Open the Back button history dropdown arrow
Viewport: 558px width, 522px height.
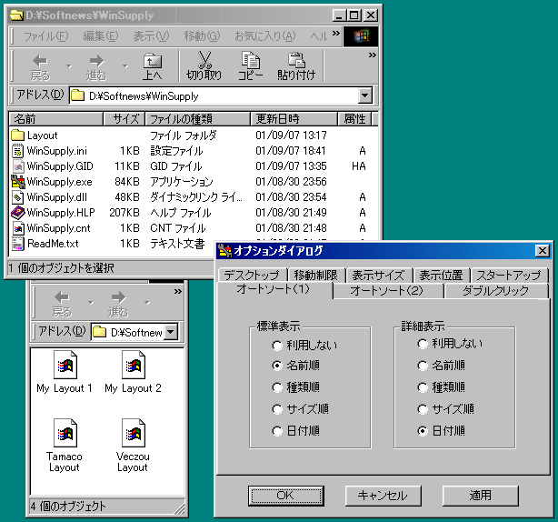(69, 65)
